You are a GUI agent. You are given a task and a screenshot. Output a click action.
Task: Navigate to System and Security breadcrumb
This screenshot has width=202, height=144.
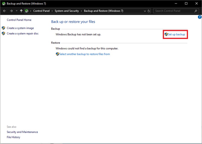point(67,11)
